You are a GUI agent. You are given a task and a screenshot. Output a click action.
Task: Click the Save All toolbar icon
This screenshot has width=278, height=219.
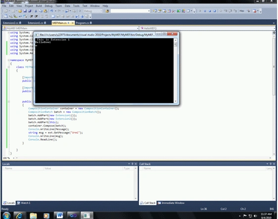click(x=30, y=11)
